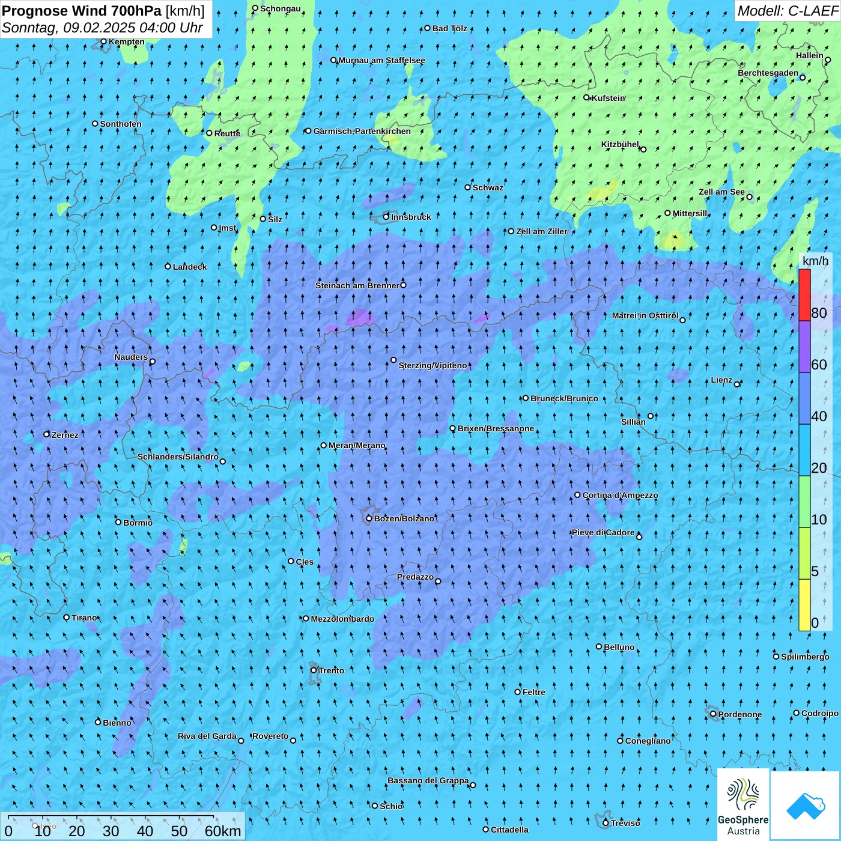Click the 'Spilimbergo' label

pyautogui.click(x=805, y=657)
